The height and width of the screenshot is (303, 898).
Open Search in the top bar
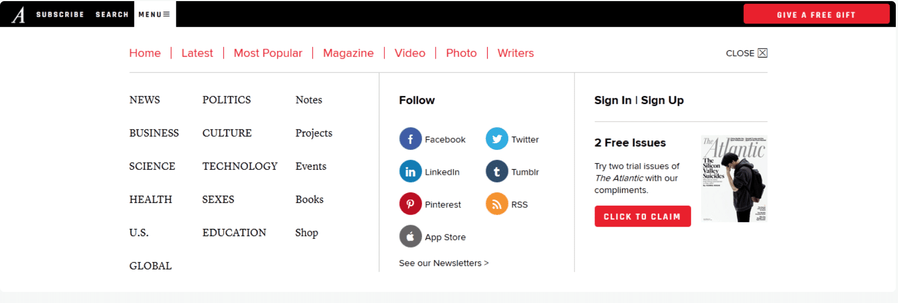point(112,14)
